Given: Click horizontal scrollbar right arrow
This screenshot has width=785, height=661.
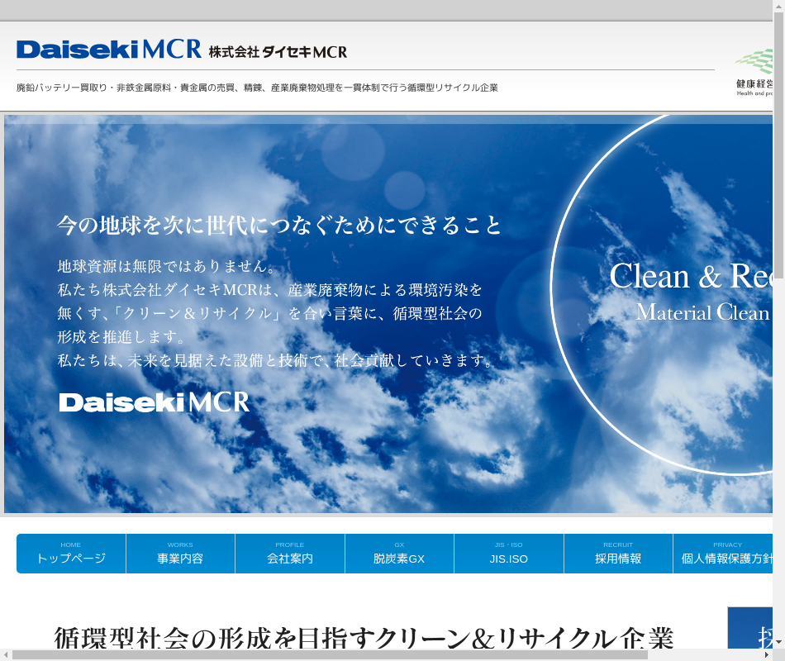Looking at the screenshot, I should pos(766,655).
